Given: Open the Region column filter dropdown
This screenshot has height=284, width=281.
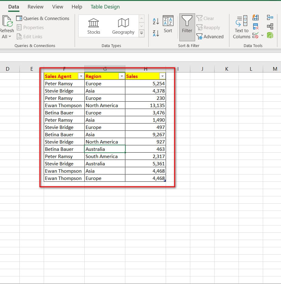Looking at the screenshot, I should (x=122, y=76).
